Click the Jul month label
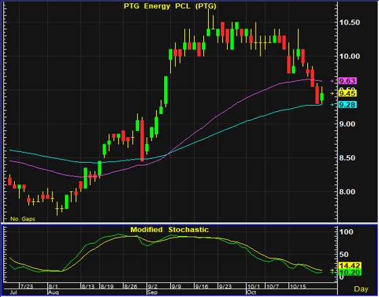Image resolution: width=379 pixels, height=297 pixels. click(14, 293)
